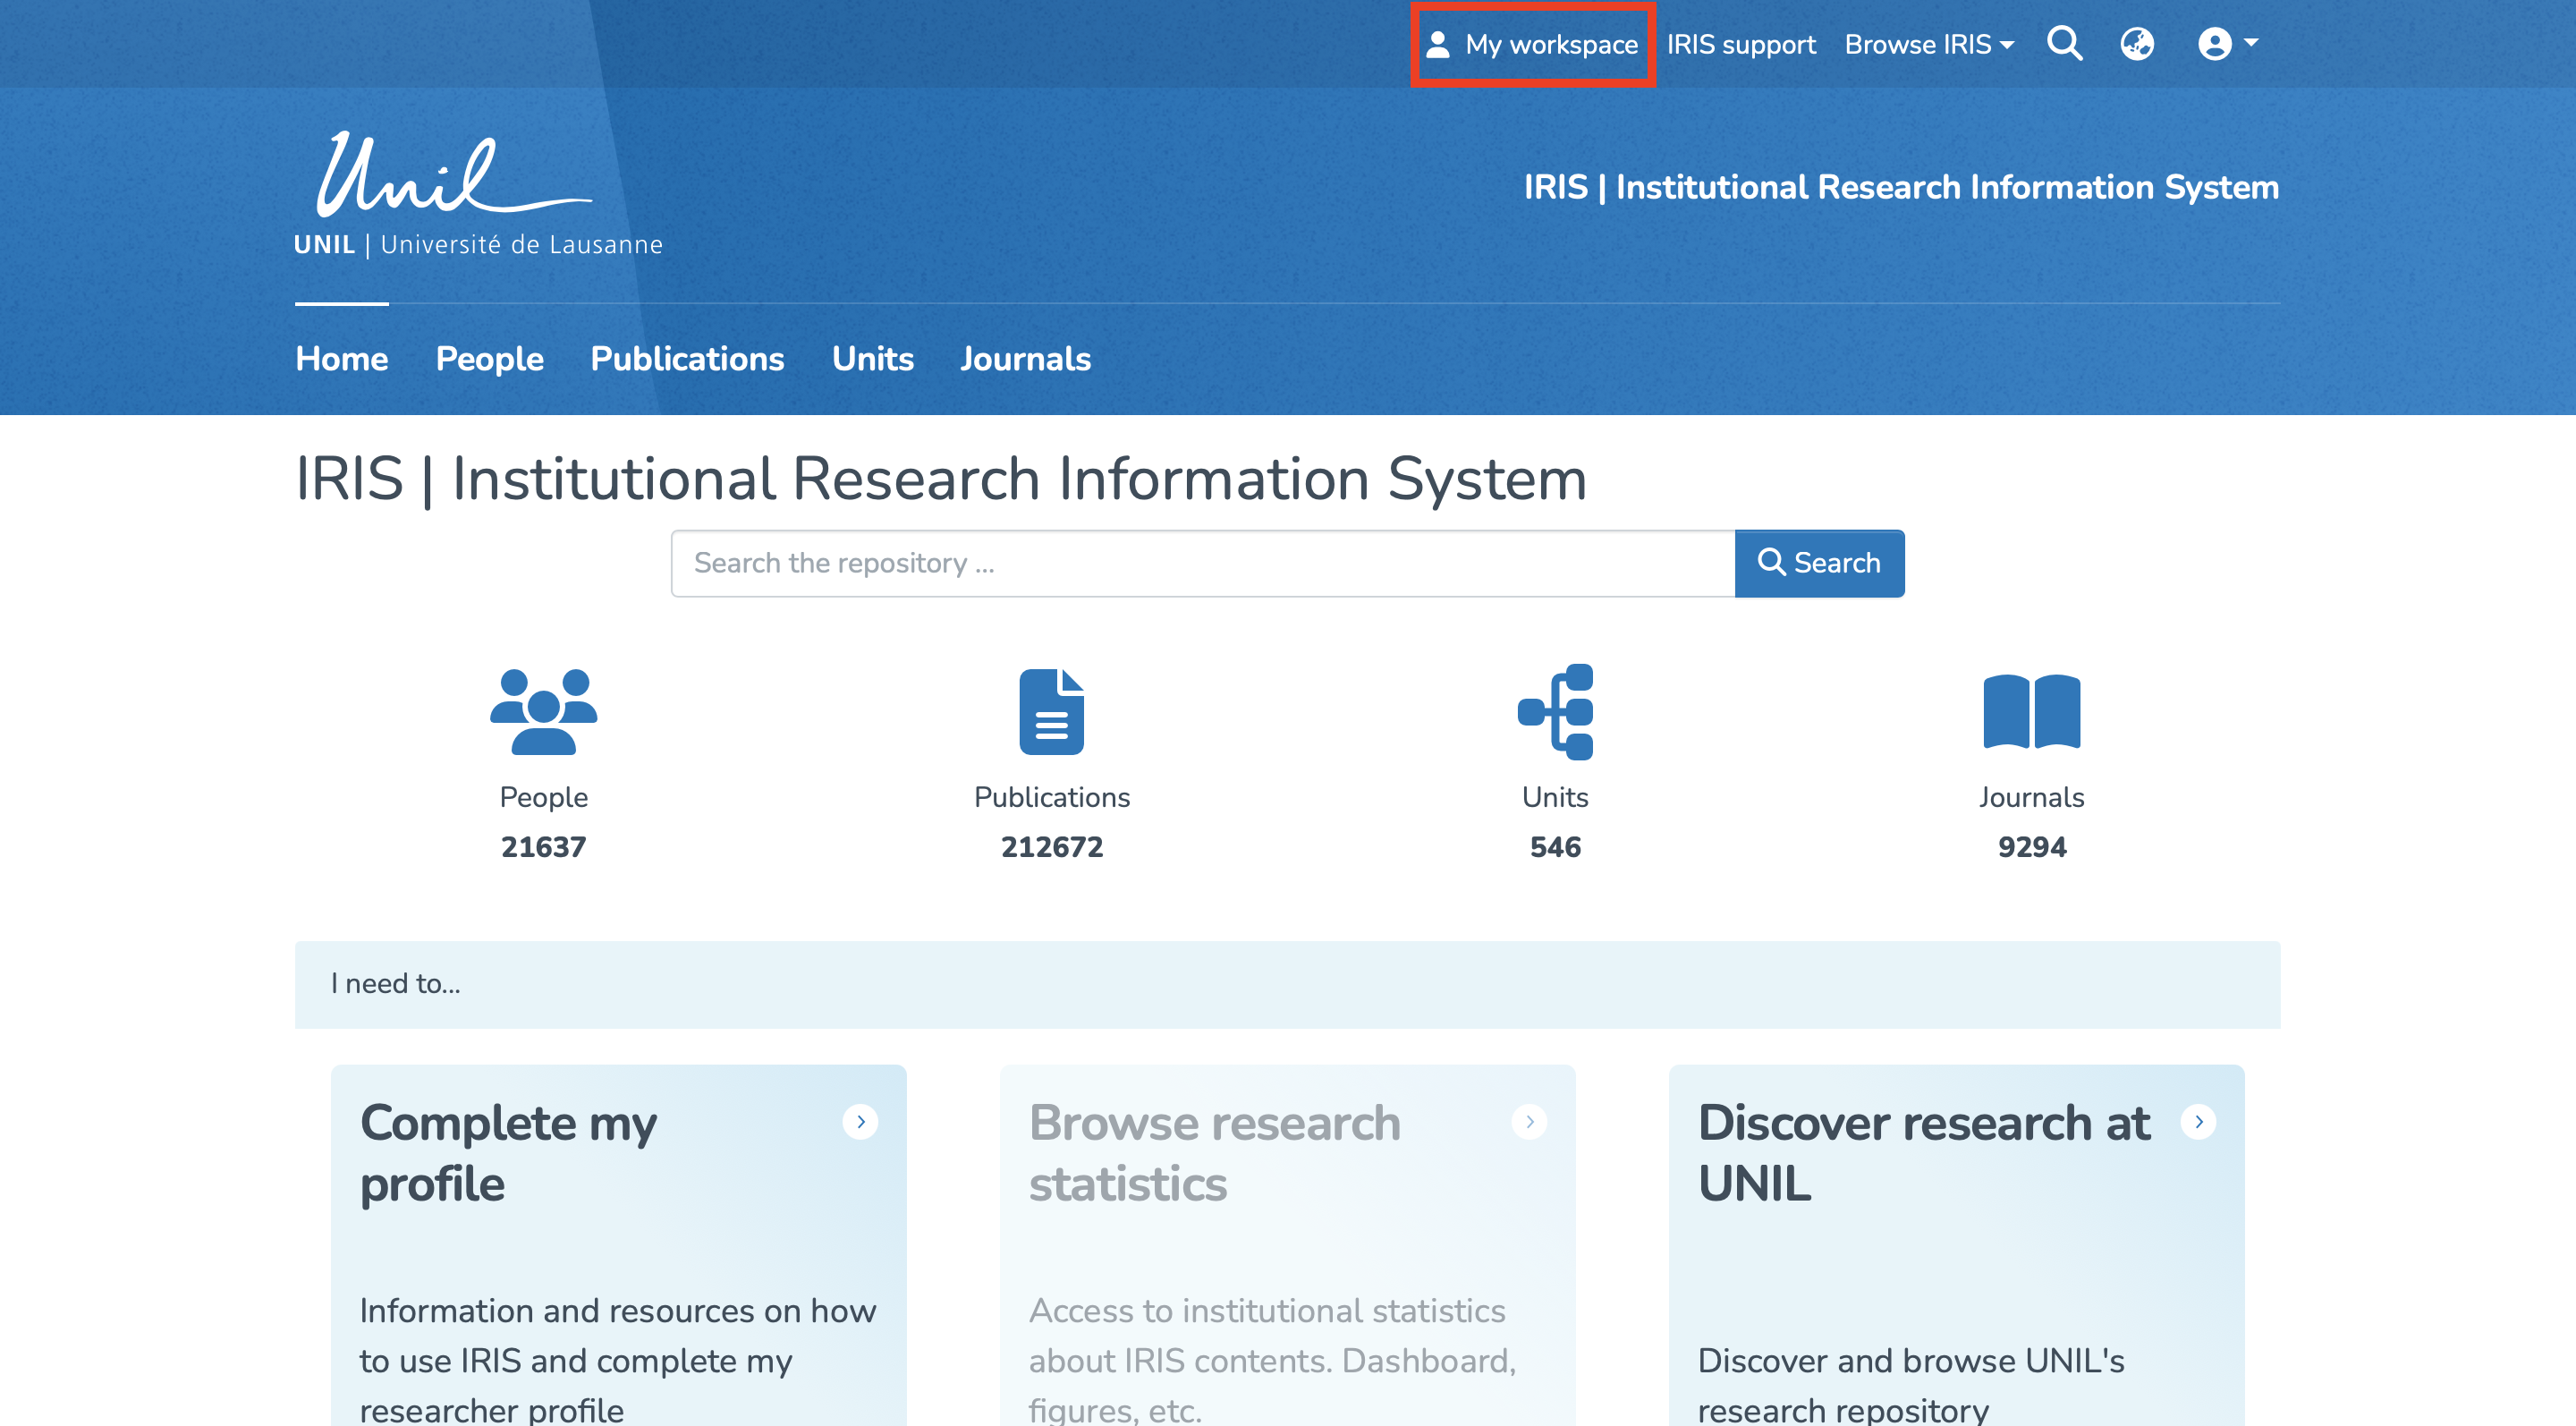This screenshot has width=2576, height=1426.
Task: Navigate to the Units menu item
Action: tap(872, 359)
